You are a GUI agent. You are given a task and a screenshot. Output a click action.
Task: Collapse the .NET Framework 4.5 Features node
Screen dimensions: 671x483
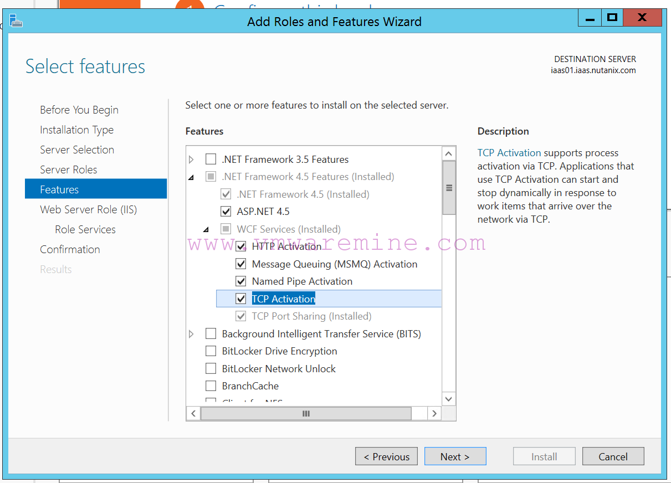192,177
